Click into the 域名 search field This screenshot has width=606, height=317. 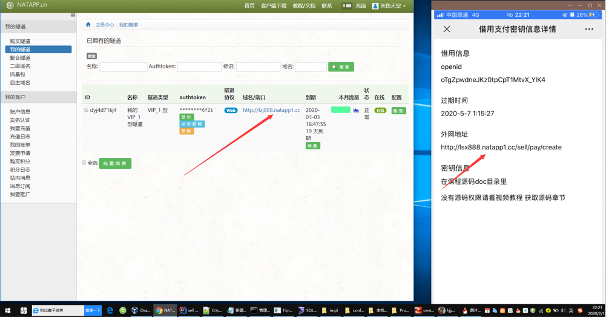[x=311, y=67]
